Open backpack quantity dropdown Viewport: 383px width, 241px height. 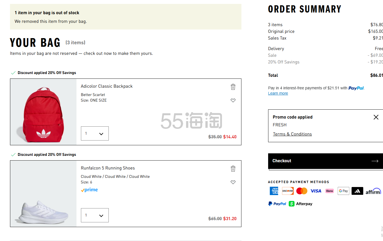(x=95, y=134)
